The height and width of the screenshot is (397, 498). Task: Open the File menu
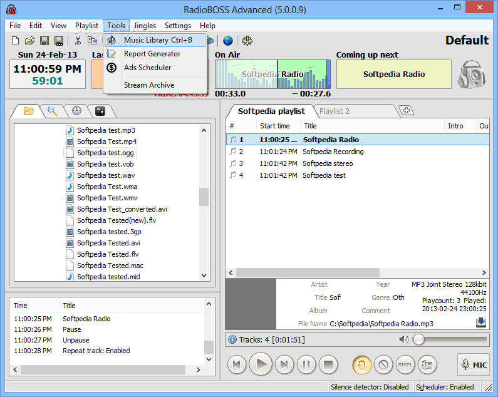(x=15, y=26)
